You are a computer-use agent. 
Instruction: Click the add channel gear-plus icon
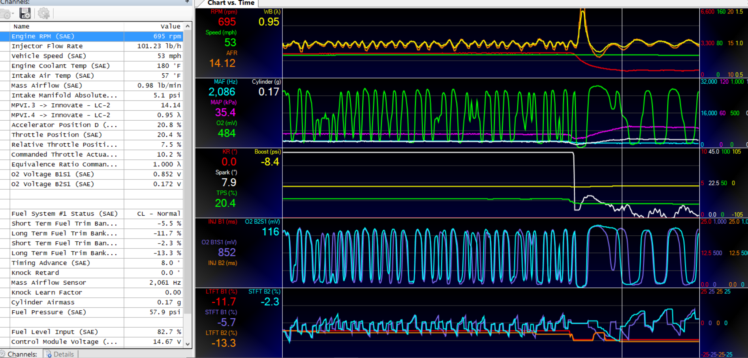click(44, 14)
